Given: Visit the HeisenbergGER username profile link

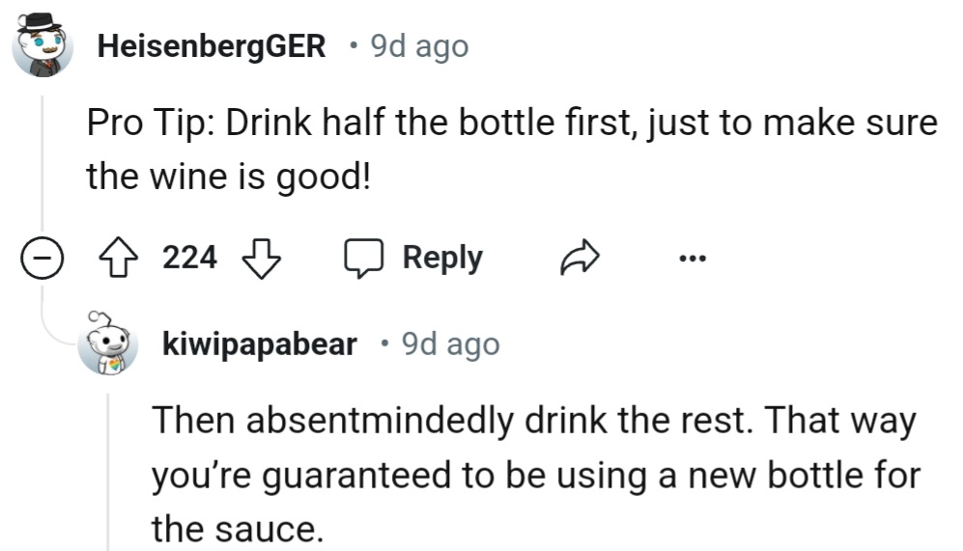Looking at the screenshot, I should click(212, 45).
